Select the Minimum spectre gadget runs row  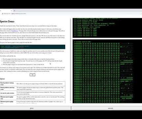(x=33, y=98)
